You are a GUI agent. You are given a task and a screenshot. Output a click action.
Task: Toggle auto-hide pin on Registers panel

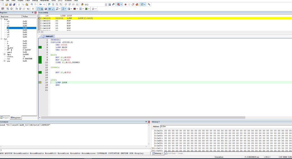click(33, 12)
